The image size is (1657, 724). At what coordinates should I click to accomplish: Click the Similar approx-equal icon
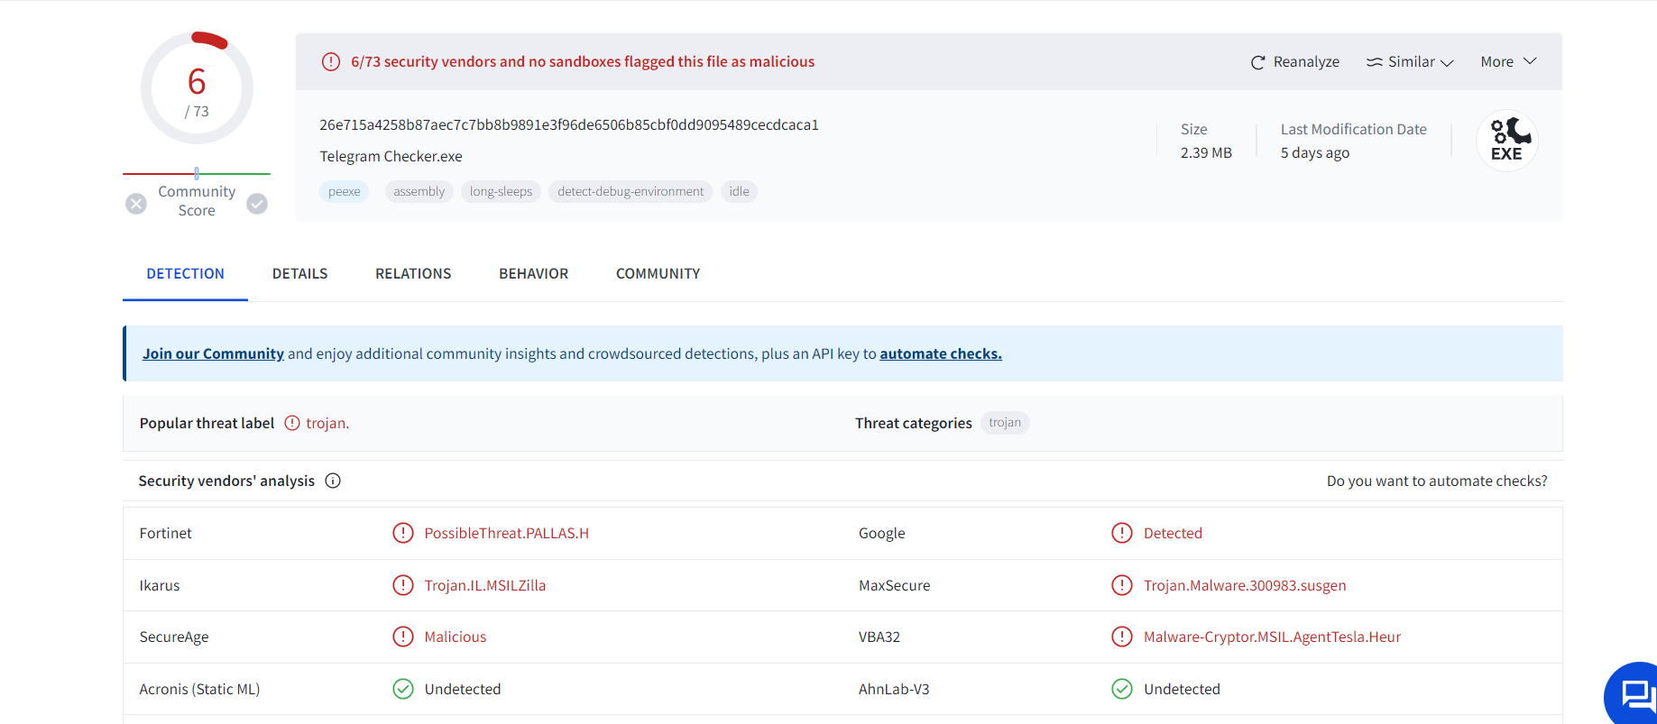[x=1374, y=62]
